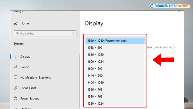Image resolution: width=193 pixels, height=109 pixels.
Task: Go to Sound settings
Action: point(25,67)
